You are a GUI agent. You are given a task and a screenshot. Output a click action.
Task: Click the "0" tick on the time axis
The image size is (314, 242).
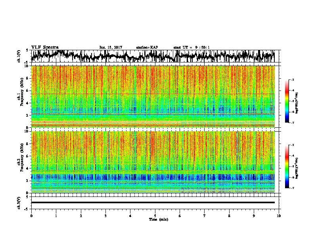pos(31,216)
